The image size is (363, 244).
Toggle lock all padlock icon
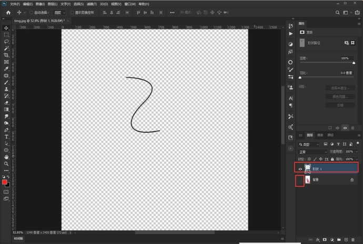tap(332, 159)
